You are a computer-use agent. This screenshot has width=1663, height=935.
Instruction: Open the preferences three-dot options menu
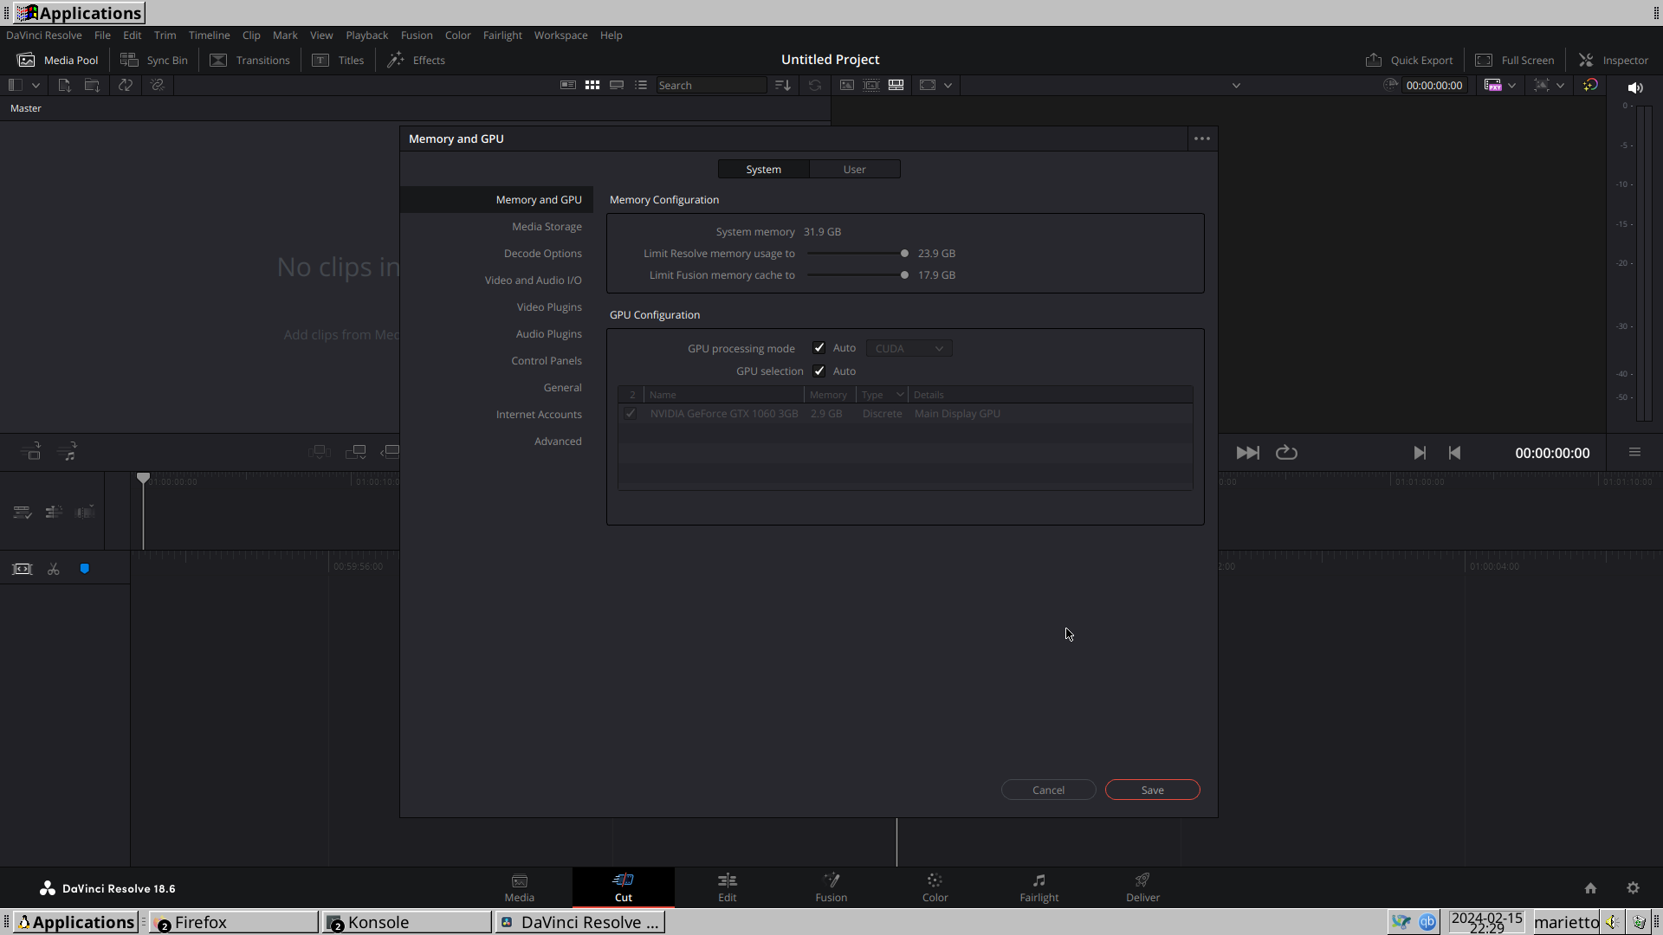coord(1202,139)
